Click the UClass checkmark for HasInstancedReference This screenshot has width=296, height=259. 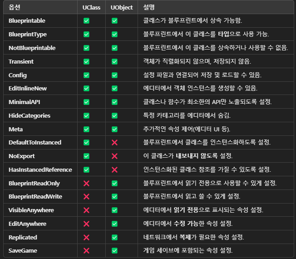pos(86,170)
